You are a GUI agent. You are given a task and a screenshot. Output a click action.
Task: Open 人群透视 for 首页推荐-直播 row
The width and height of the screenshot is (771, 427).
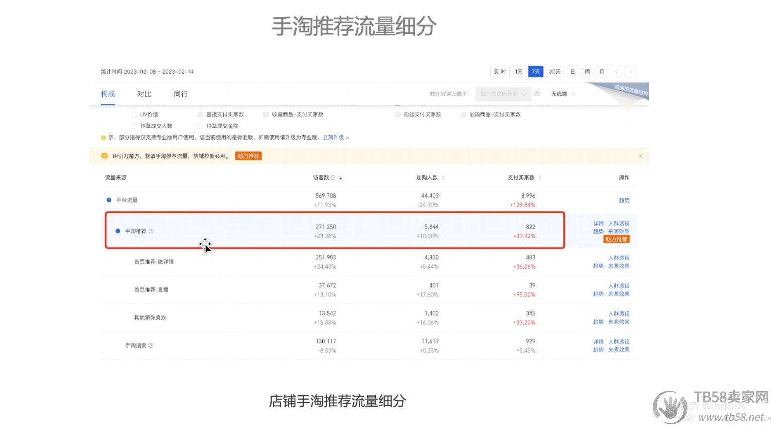(x=619, y=286)
